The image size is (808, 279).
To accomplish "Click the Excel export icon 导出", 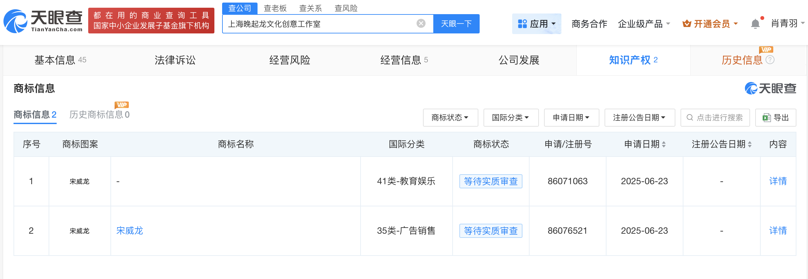I will coord(766,118).
